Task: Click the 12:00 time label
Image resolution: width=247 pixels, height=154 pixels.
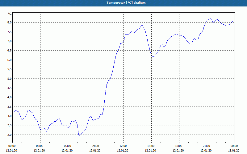Action: (x=123, y=146)
